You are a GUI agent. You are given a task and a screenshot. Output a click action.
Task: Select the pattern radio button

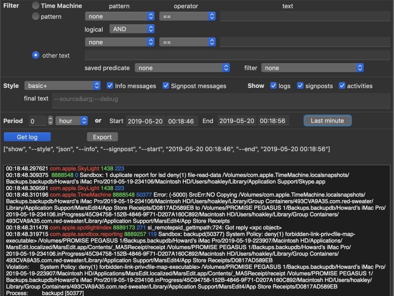click(36, 17)
